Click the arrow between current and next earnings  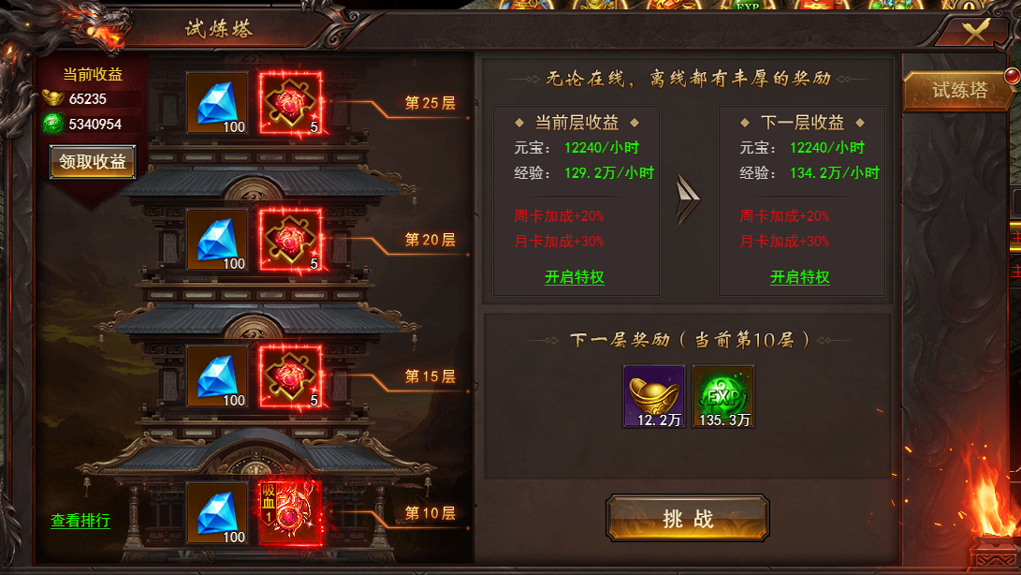[x=688, y=199]
